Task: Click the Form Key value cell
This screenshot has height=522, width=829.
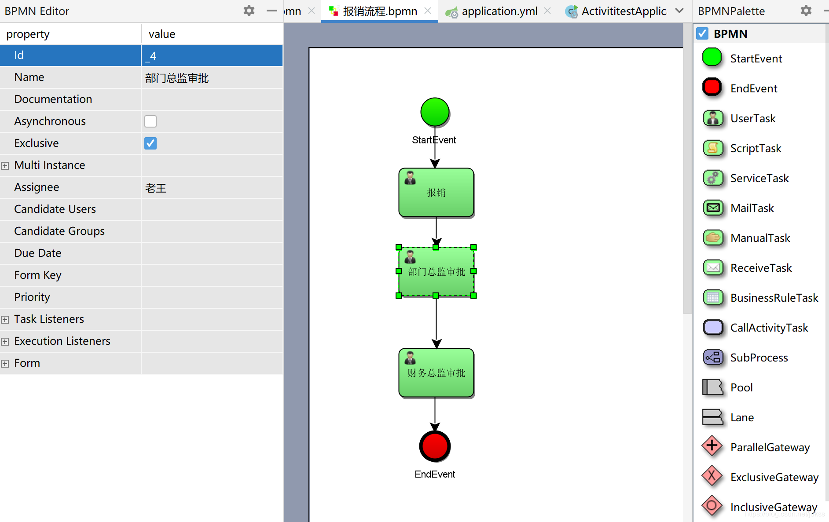Action: coord(212,275)
